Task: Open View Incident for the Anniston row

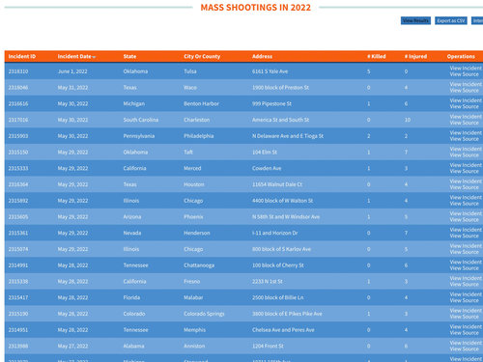Action: coord(466,343)
